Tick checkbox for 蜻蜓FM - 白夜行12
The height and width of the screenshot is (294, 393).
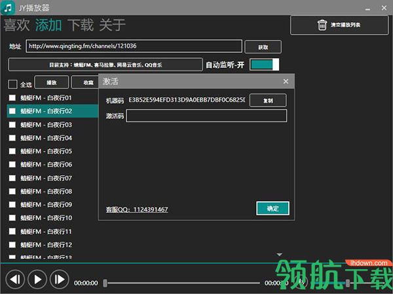click(12, 244)
